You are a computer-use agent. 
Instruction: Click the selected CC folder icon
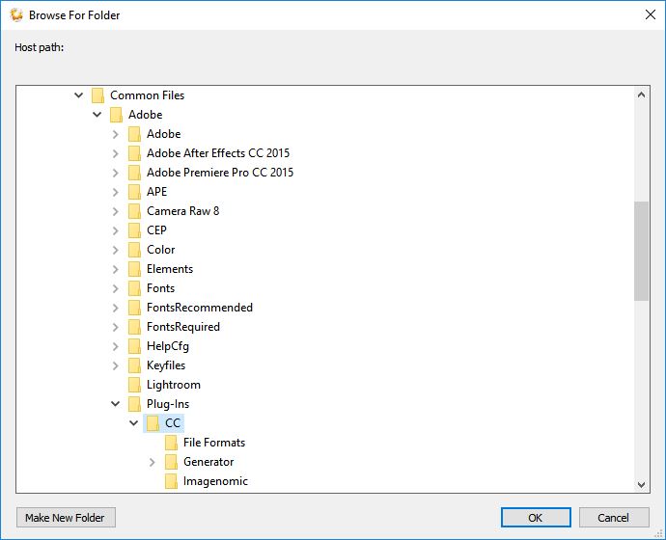pyautogui.click(x=153, y=423)
